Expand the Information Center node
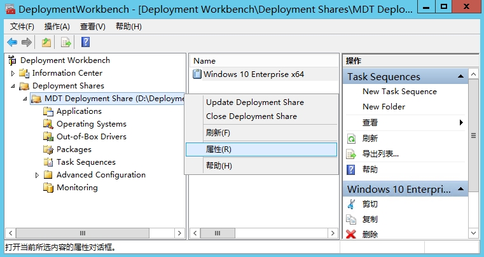The height and width of the screenshot is (257, 484). (13, 74)
